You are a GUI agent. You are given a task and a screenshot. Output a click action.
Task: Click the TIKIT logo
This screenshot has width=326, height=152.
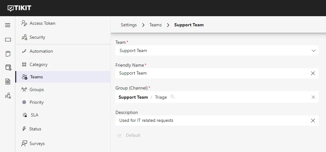tap(19, 8)
